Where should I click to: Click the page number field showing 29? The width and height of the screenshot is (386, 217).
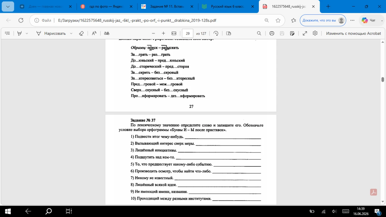[187, 33]
